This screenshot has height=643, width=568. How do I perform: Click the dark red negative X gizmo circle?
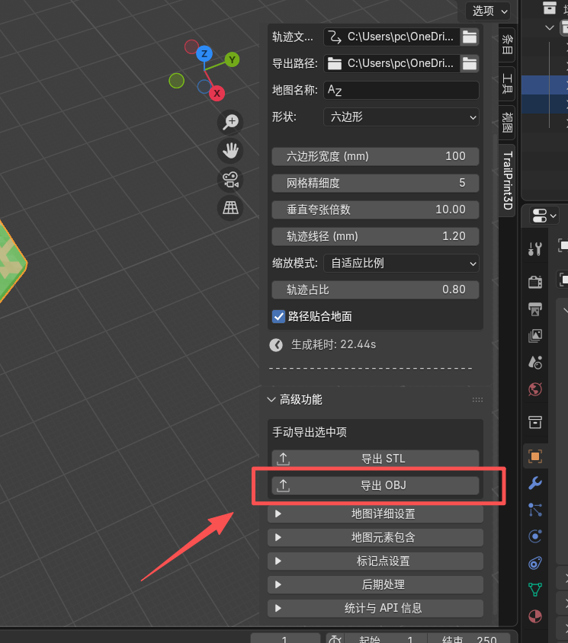(191, 46)
